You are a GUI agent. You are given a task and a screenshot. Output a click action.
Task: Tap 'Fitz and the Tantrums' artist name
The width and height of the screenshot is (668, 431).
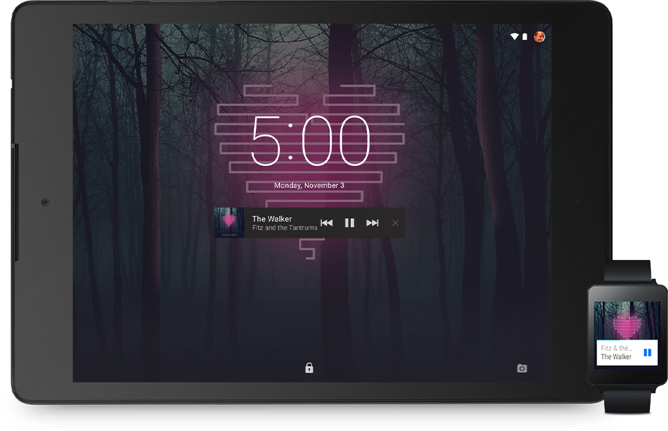coord(285,228)
